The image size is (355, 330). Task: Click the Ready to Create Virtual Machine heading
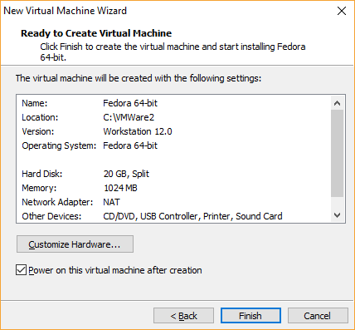click(x=96, y=33)
